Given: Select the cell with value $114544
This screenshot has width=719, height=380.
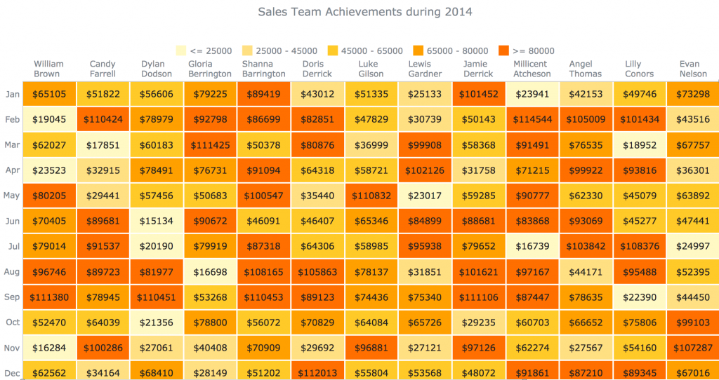Looking at the screenshot, I should (532, 119).
